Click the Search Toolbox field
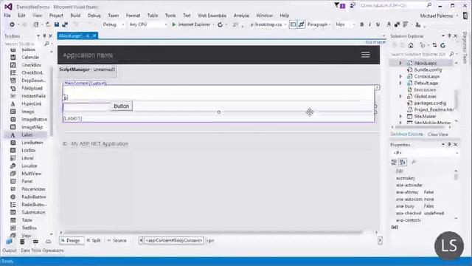Viewport: 472px width, 266px height. coord(25,44)
